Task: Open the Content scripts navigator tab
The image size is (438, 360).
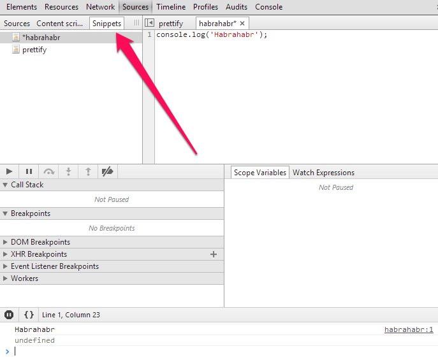Action: click(59, 24)
